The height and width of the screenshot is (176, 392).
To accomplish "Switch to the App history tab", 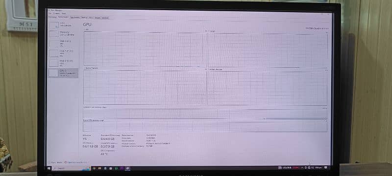I will pyautogui.click(x=75, y=18).
